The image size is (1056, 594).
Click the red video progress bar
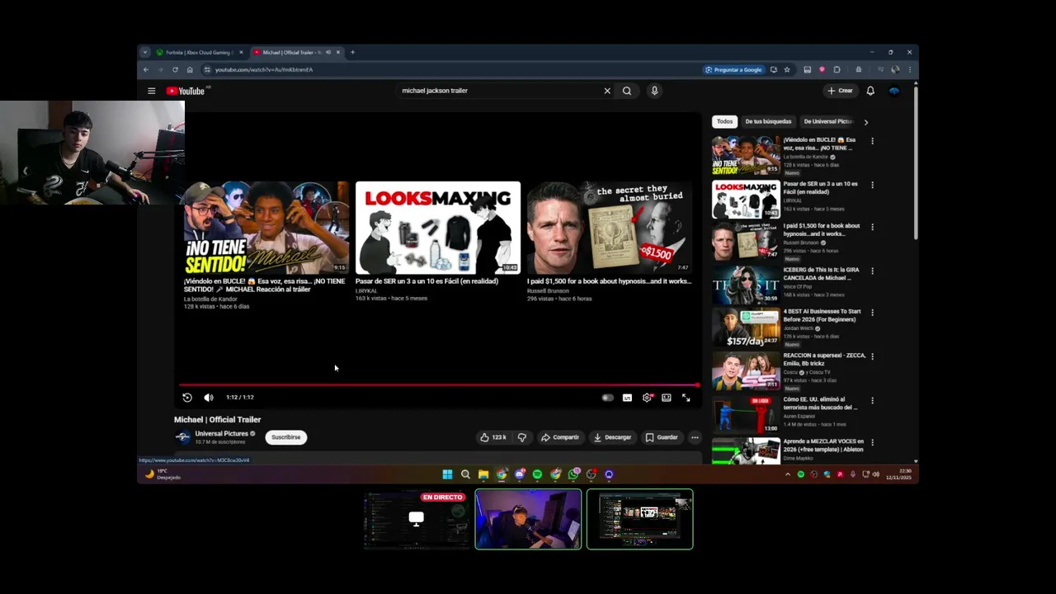[x=439, y=384]
